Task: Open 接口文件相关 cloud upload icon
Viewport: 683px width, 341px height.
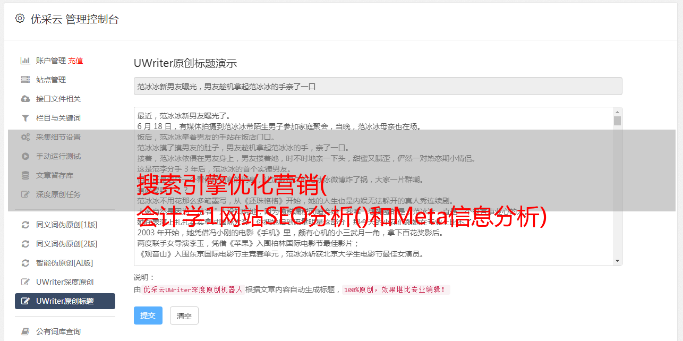Action: click(x=25, y=99)
